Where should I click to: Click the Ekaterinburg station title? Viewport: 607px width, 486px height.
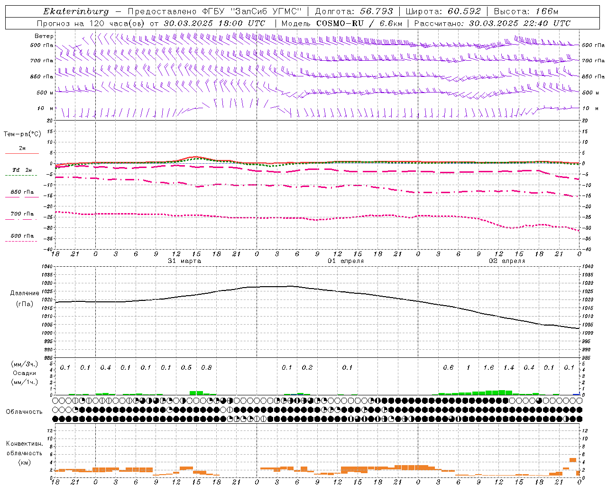[x=76, y=11]
